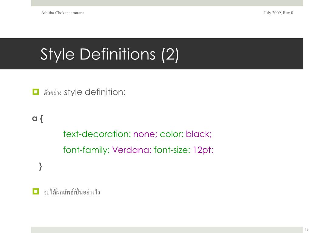Screen dimensions: 311x233
Task: Click the green bullet before the last Thai line
Action: (36, 191)
